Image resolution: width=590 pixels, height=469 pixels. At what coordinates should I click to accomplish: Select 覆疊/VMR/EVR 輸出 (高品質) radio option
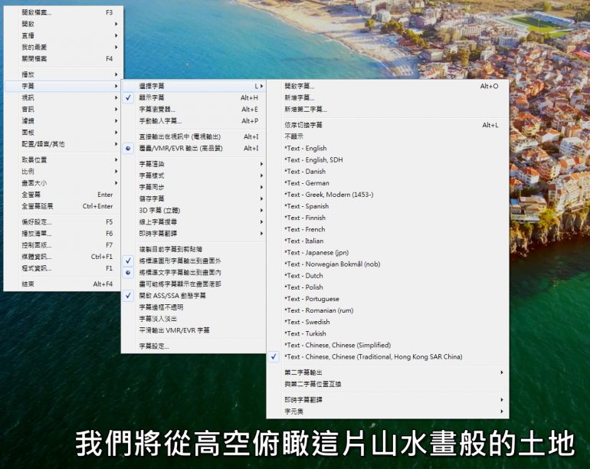[193, 149]
